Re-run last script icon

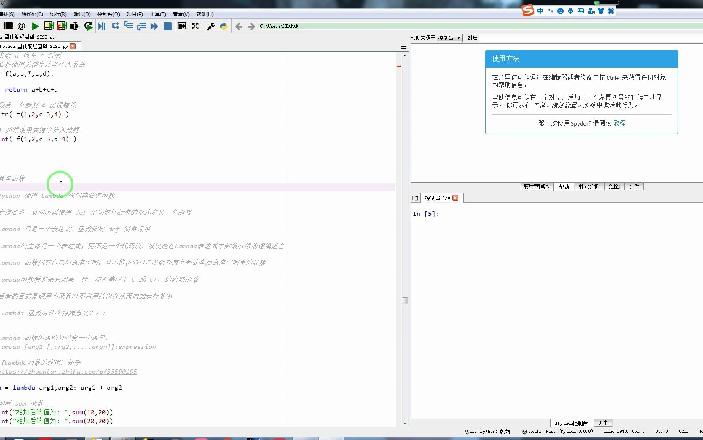88,26
